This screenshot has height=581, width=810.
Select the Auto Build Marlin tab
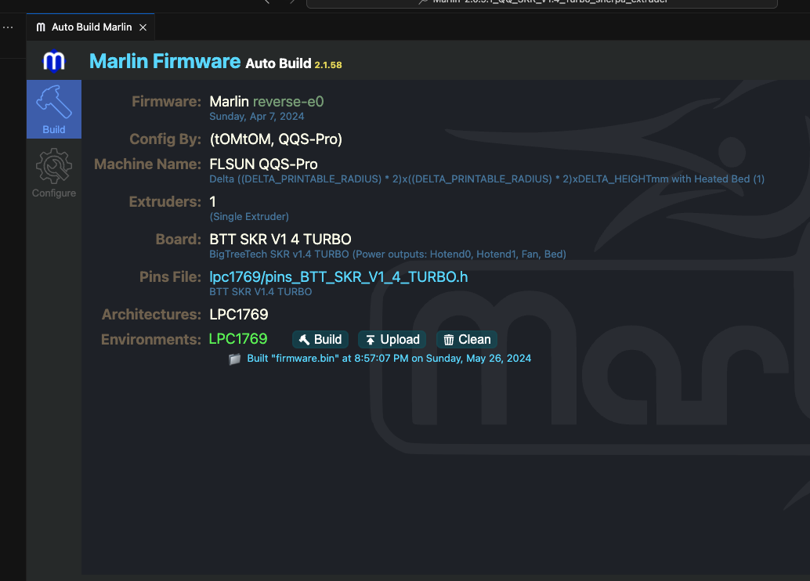[90, 27]
